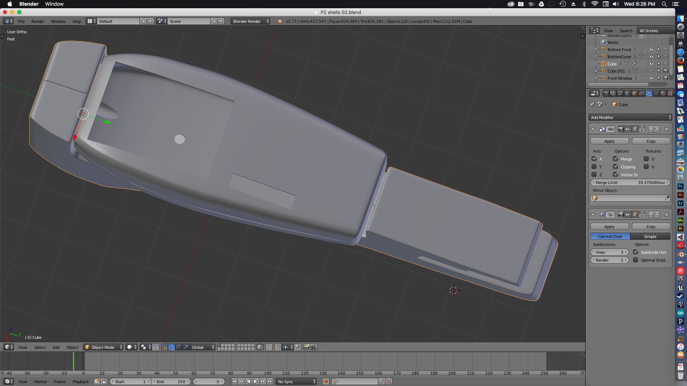
Task: Open the World properties tab (globe icon)
Action: click(627, 93)
